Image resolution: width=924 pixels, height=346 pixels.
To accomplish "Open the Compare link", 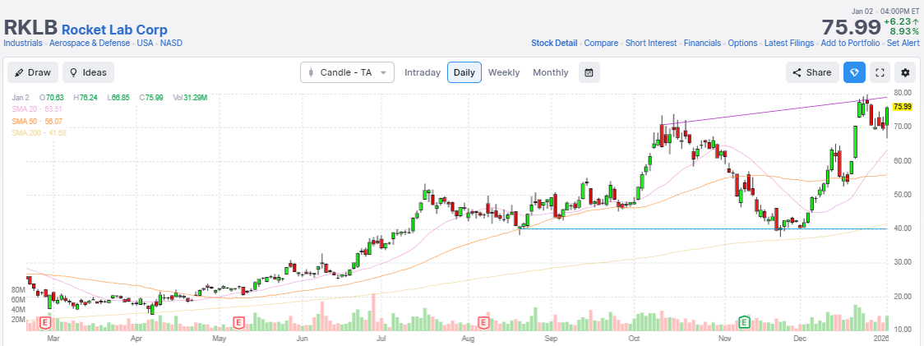I will (x=601, y=43).
